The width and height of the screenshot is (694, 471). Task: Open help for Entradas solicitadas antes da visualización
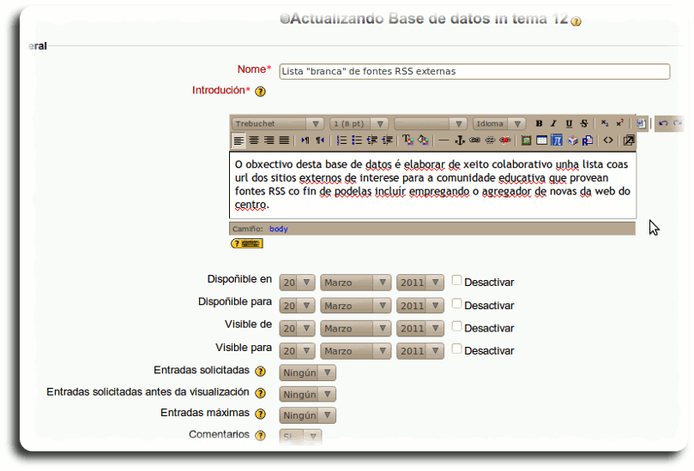coord(260,393)
